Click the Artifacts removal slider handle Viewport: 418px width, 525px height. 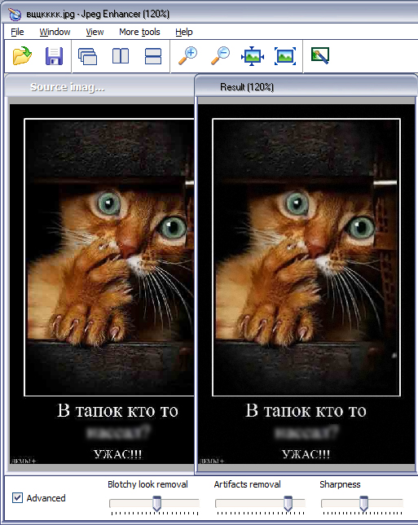coord(288,503)
